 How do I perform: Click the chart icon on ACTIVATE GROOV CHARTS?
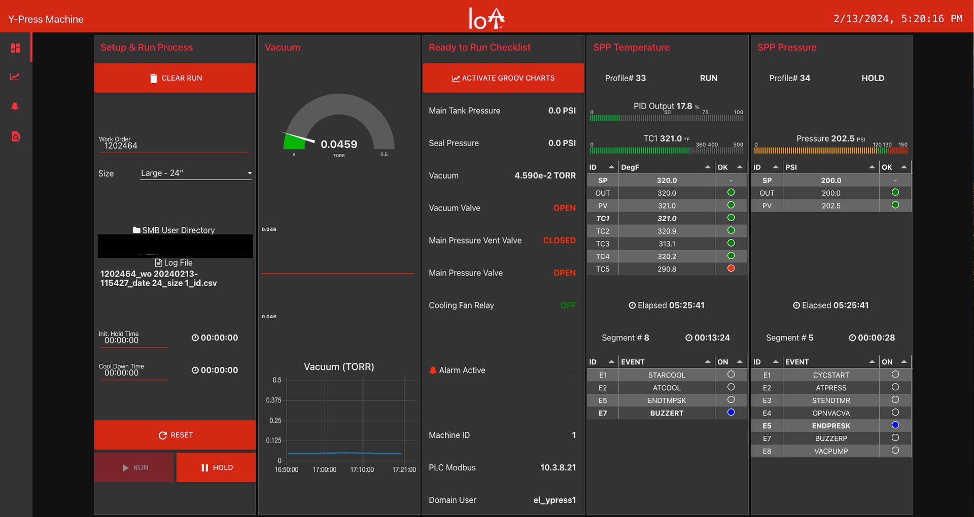pyautogui.click(x=455, y=78)
